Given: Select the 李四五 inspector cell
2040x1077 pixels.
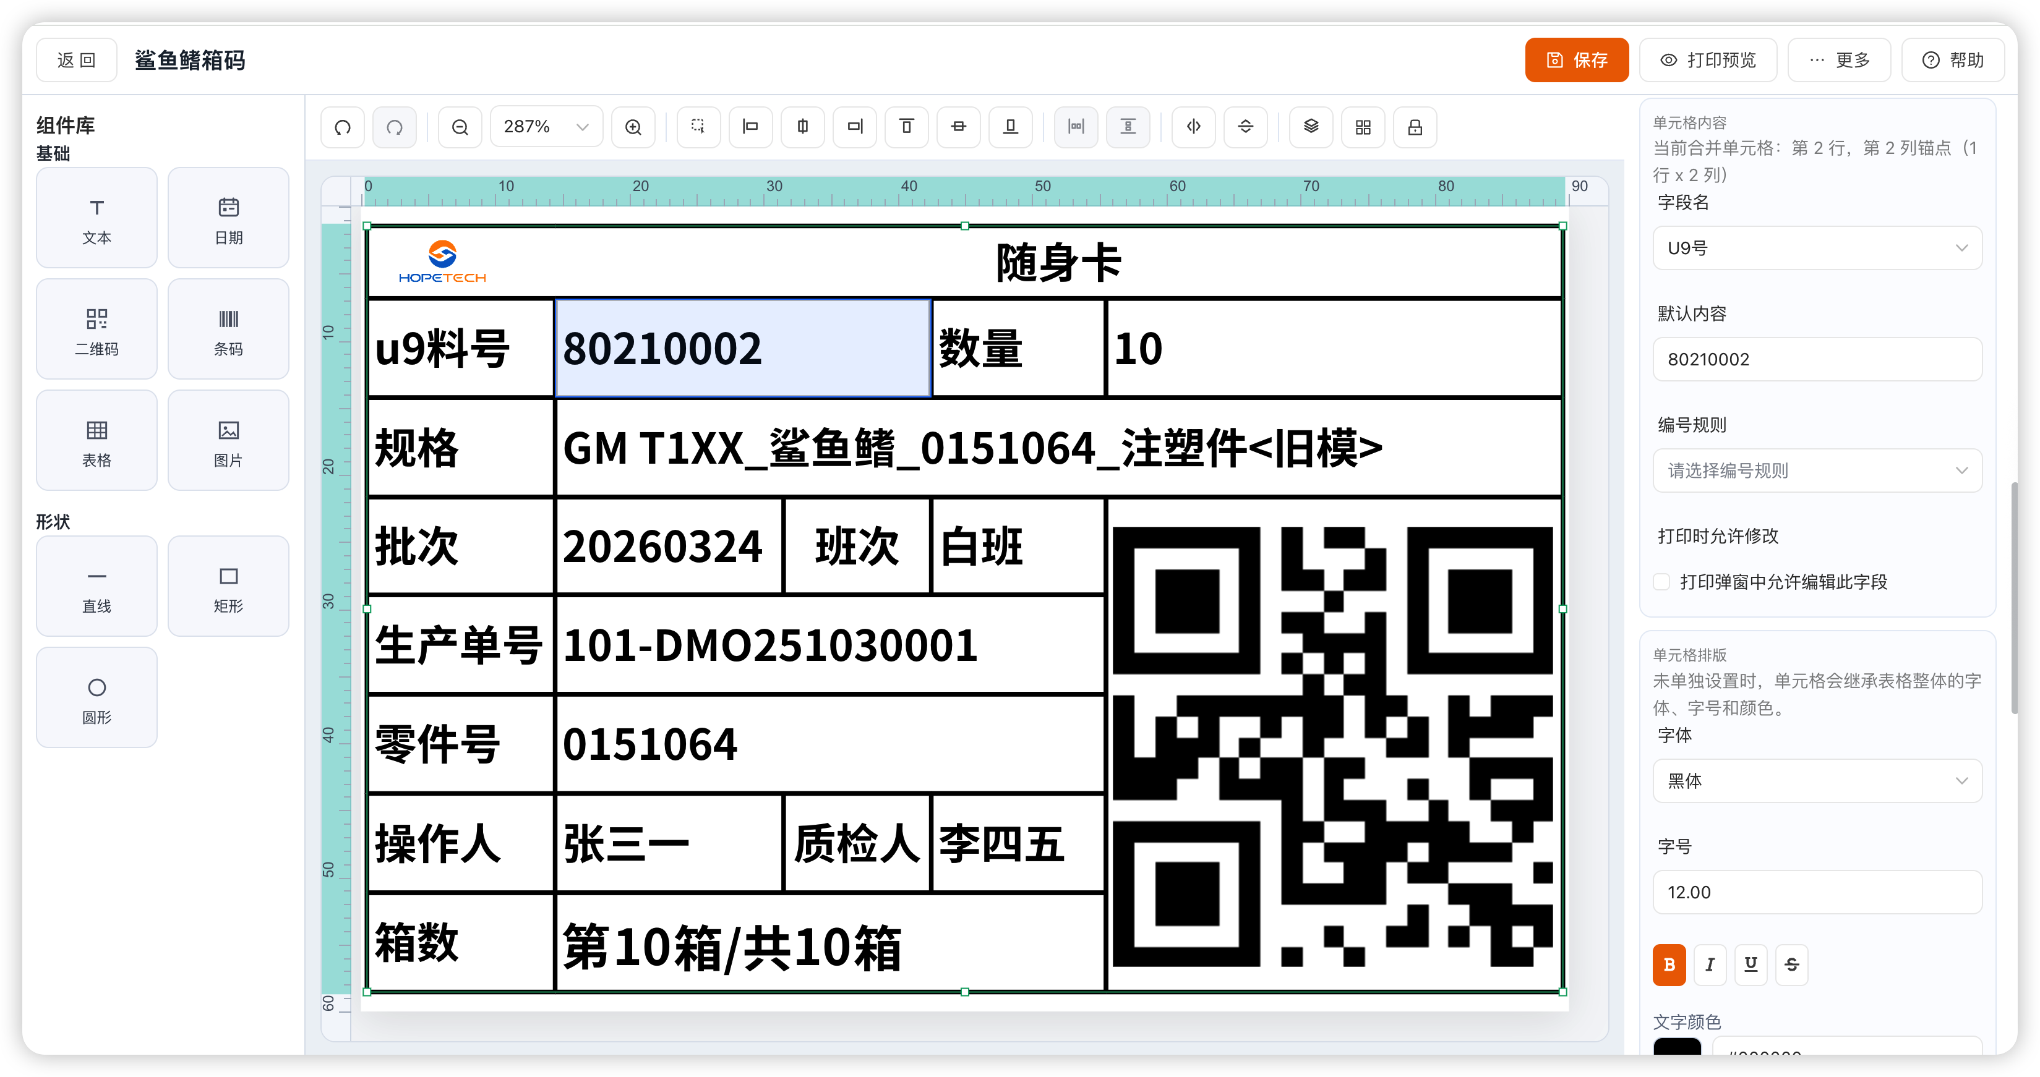Looking at the screenshot, I should pos(1018,843).
